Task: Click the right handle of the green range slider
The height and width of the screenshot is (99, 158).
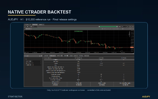Action: (117, 27)
